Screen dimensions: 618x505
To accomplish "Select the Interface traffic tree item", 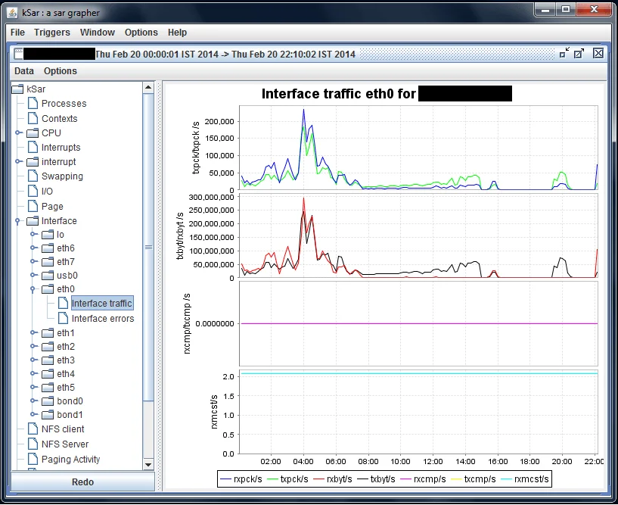I will click(x=101, y=304).
